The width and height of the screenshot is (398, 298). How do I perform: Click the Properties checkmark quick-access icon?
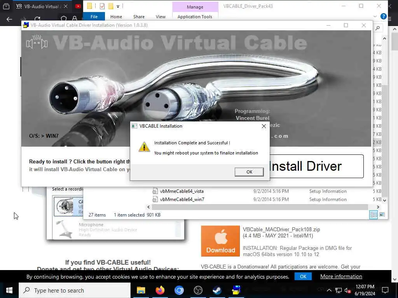[x=102, y=6]
